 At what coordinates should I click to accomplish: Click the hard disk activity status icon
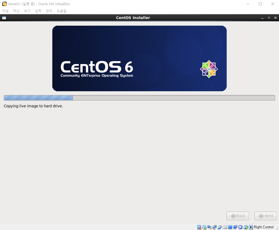click(199, 227)
